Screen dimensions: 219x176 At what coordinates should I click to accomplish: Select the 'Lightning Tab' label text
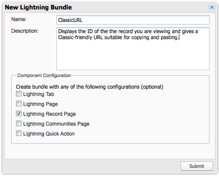click(39, 94)
